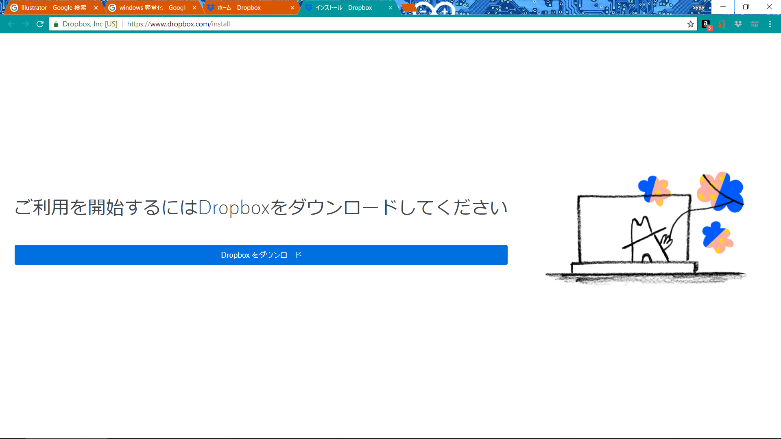Close the windows 軽量化 tab
Viewport: 781px width, 439px height.
click(194, 8)
